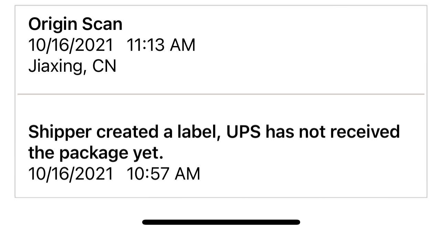Tap the Shipper created a label status

pyautogui.click(x=214, y=132)
